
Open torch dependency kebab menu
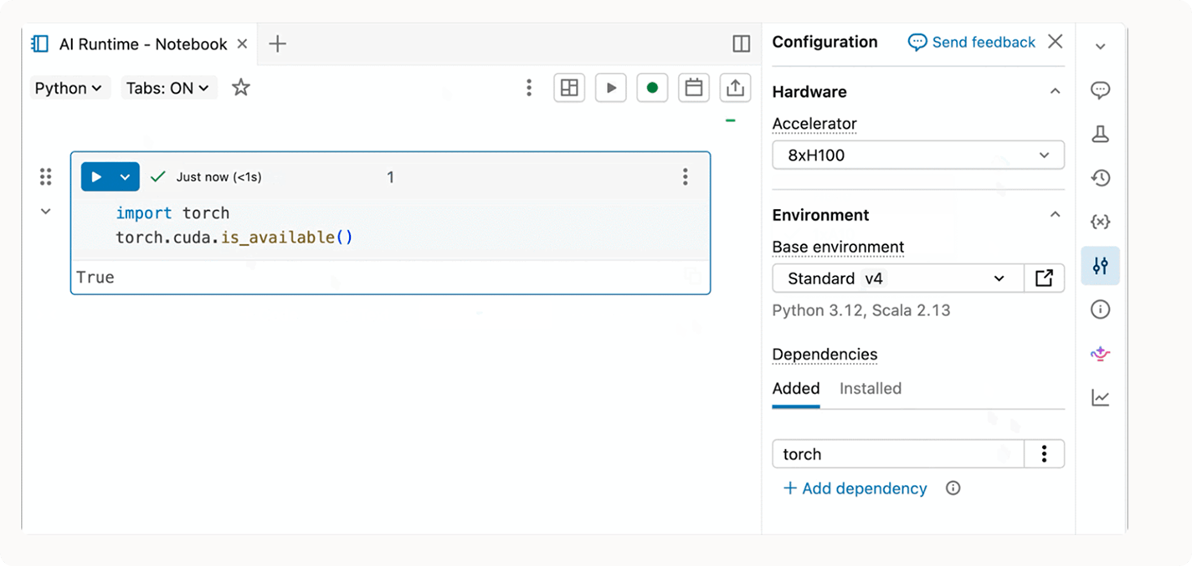pyautogui.click(x=1044, y=454)
